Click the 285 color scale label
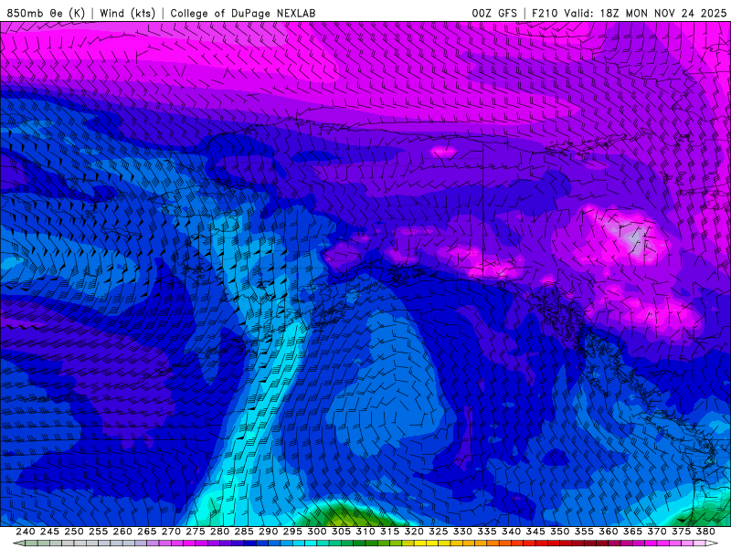Viewport: 731px width, 548px height. pos(244,532)
